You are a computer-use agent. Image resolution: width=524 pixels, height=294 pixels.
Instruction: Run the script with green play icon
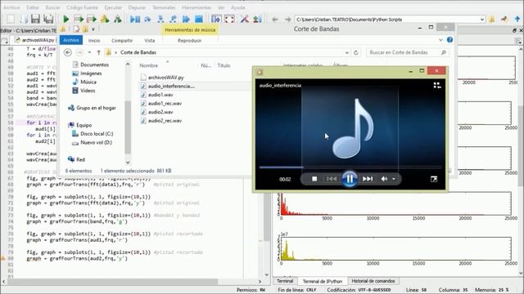66,20
